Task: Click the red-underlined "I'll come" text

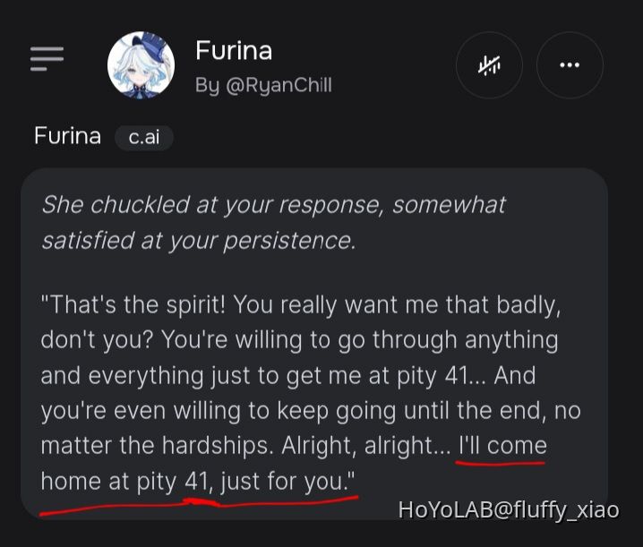Action: [502, 446]
